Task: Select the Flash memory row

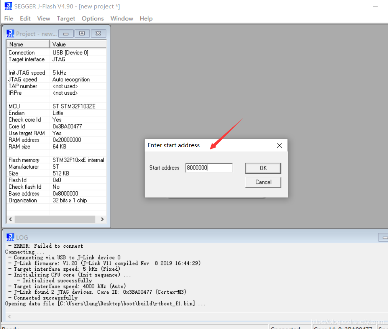Action: tap(56, 160)
